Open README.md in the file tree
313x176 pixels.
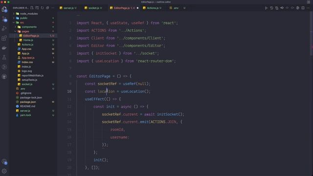pos(27,106)
